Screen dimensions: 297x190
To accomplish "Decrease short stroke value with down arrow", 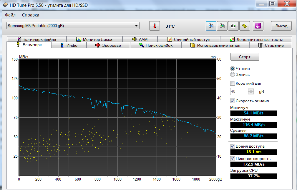I will tap(251, 93).
